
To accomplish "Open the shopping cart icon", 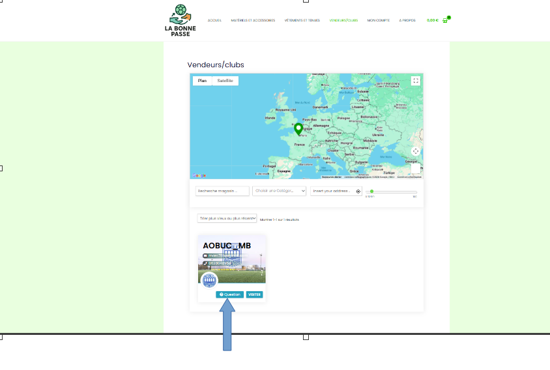I will click(445, 20).
